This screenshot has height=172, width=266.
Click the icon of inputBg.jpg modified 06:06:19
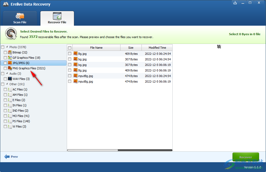[76, 81]
